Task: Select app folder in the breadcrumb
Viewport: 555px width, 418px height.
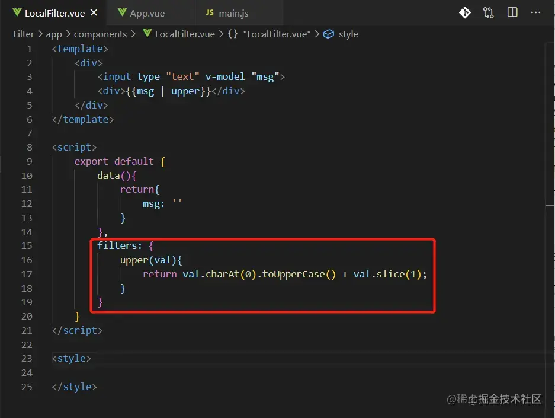Action: [x=54, y=34]
